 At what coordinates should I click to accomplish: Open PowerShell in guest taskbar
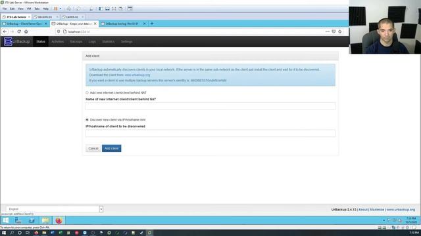[32, 220]
